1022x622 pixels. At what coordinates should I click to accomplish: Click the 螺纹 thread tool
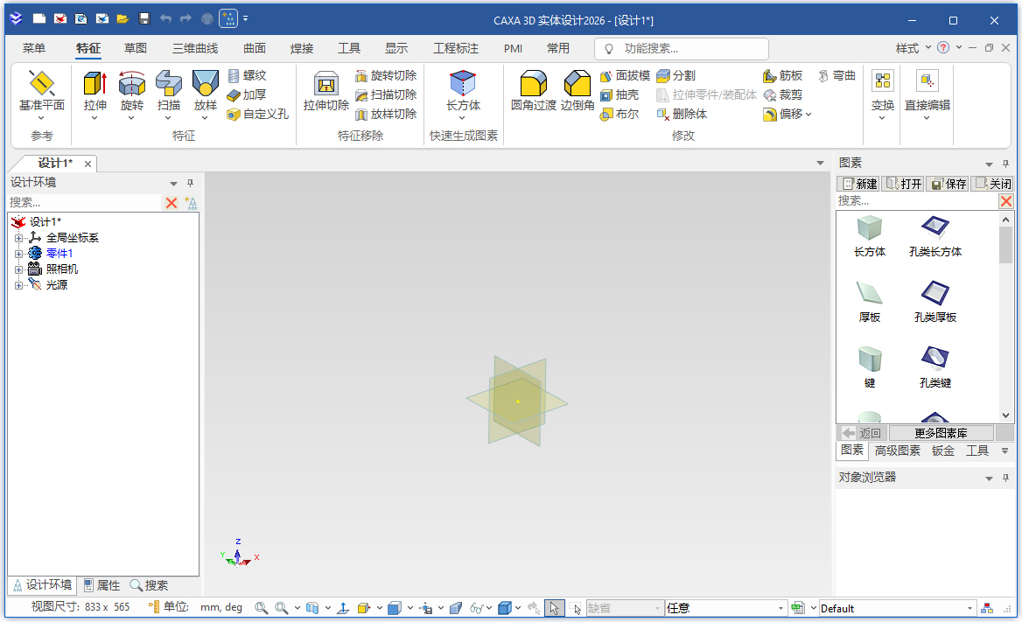click(x=247, y=75)
